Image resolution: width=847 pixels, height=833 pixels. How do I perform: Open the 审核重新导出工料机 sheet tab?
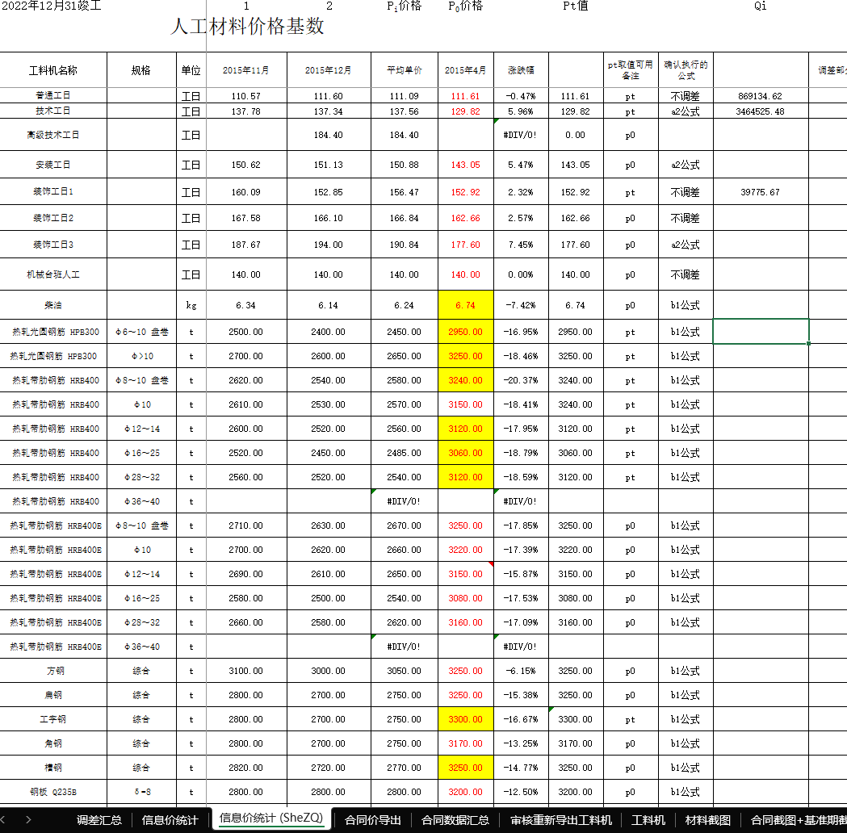(x=561, y=820)
